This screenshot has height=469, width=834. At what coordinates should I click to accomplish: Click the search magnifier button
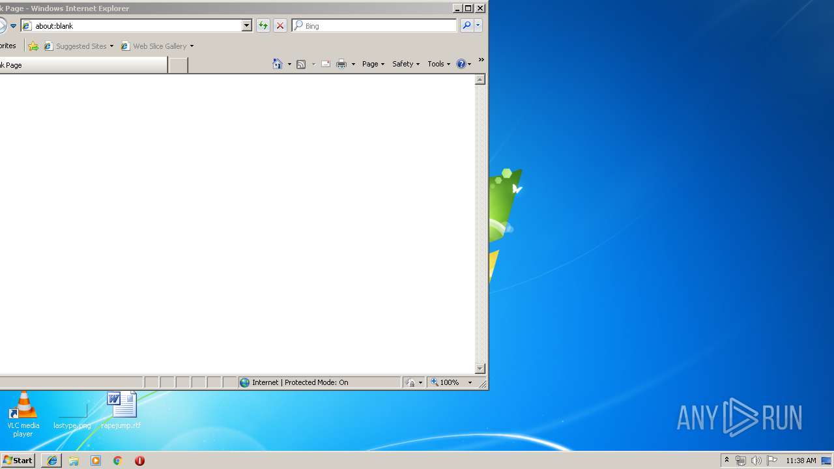[467, 25]
